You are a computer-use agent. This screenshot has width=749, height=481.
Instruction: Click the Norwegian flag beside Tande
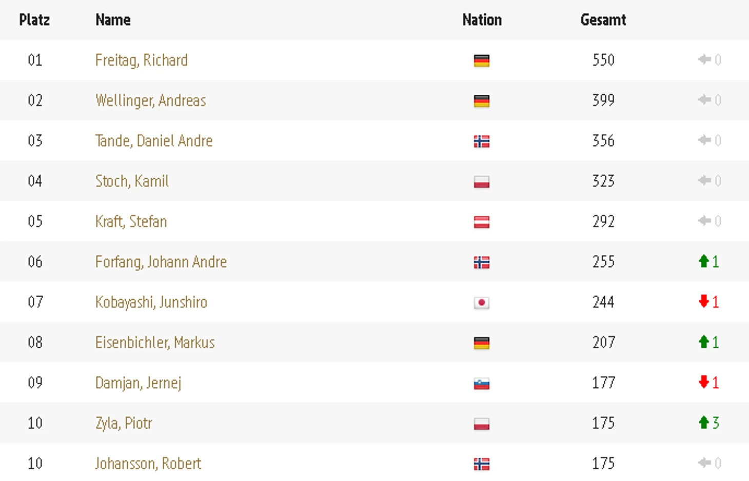tap(481, 141)
